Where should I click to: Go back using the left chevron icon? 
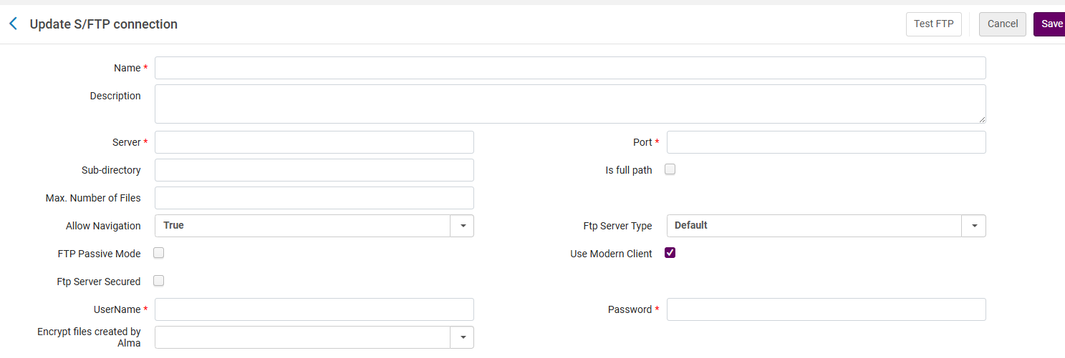pyautogui.click(x=13, y=24)
